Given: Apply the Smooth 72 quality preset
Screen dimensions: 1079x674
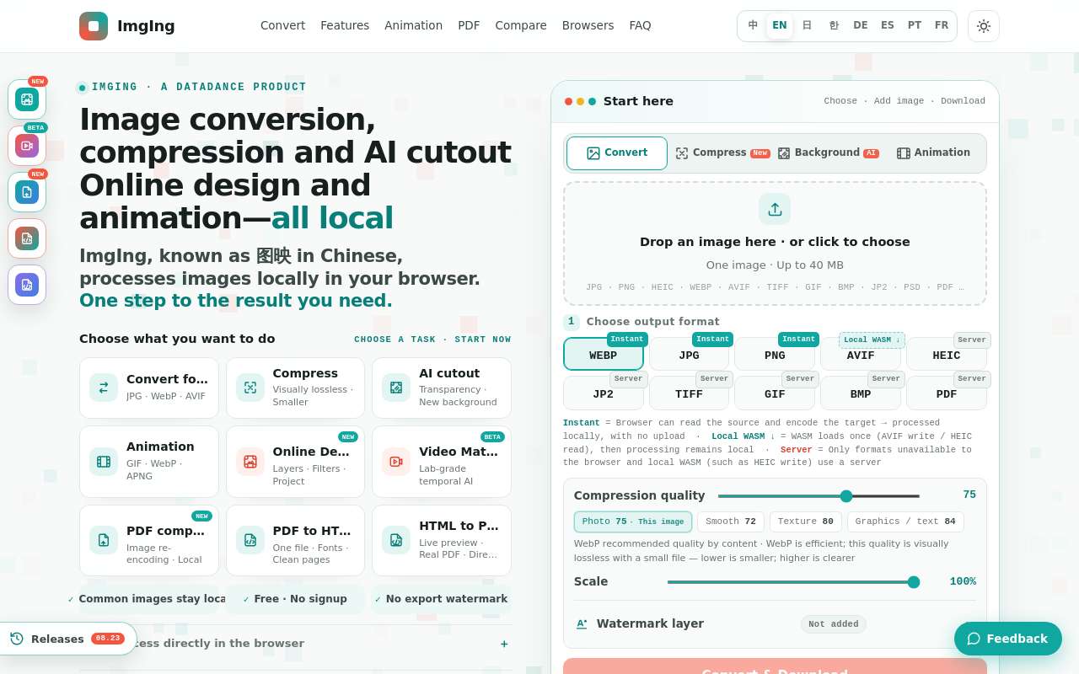Looking at the screenshot, I should tap(731, 522).
